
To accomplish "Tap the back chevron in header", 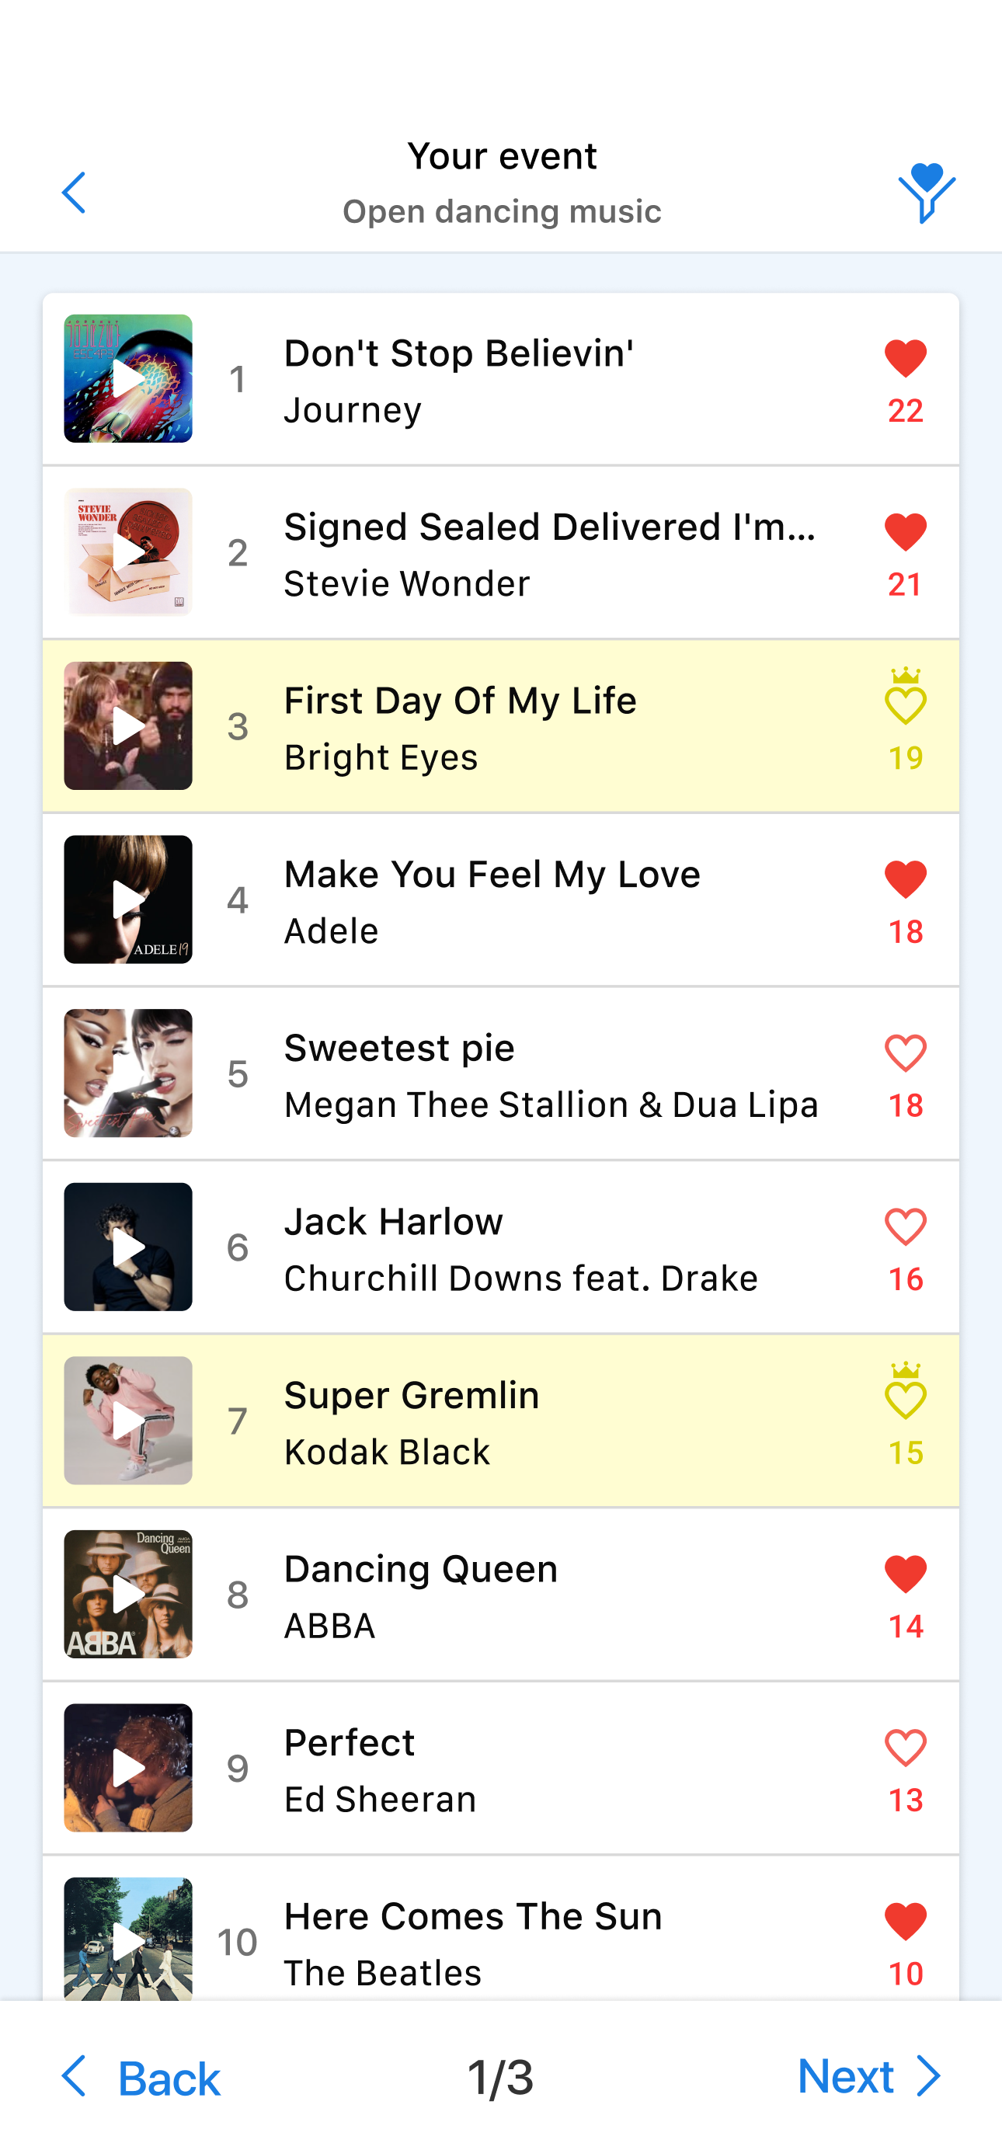I will tap(75, 193).
